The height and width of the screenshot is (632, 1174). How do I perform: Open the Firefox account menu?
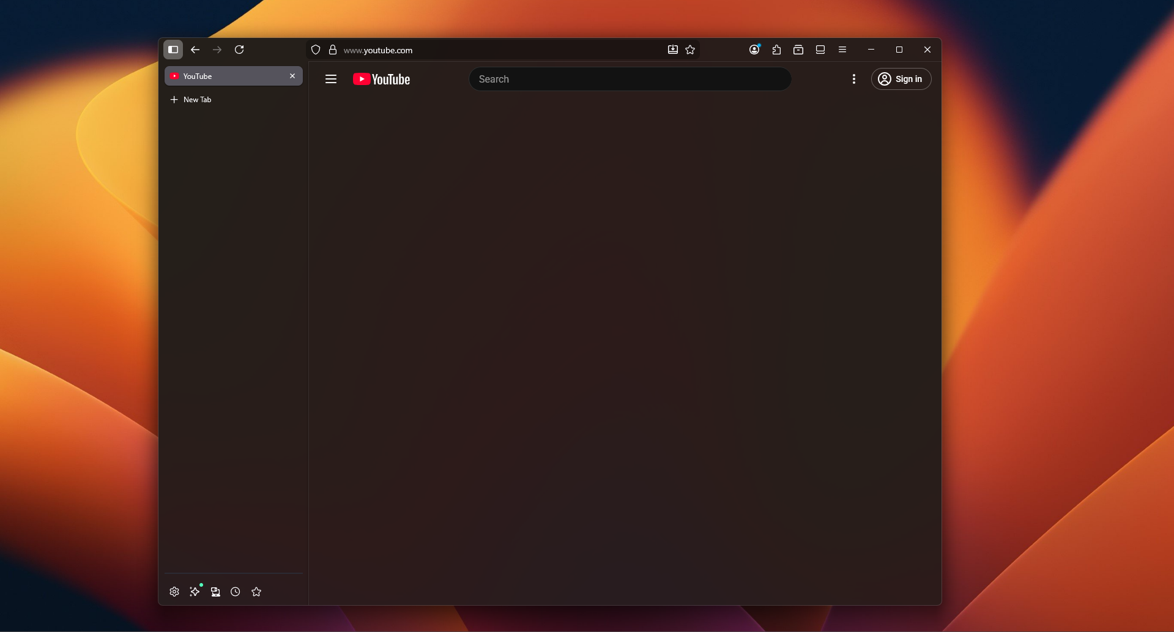pos(754,50)
